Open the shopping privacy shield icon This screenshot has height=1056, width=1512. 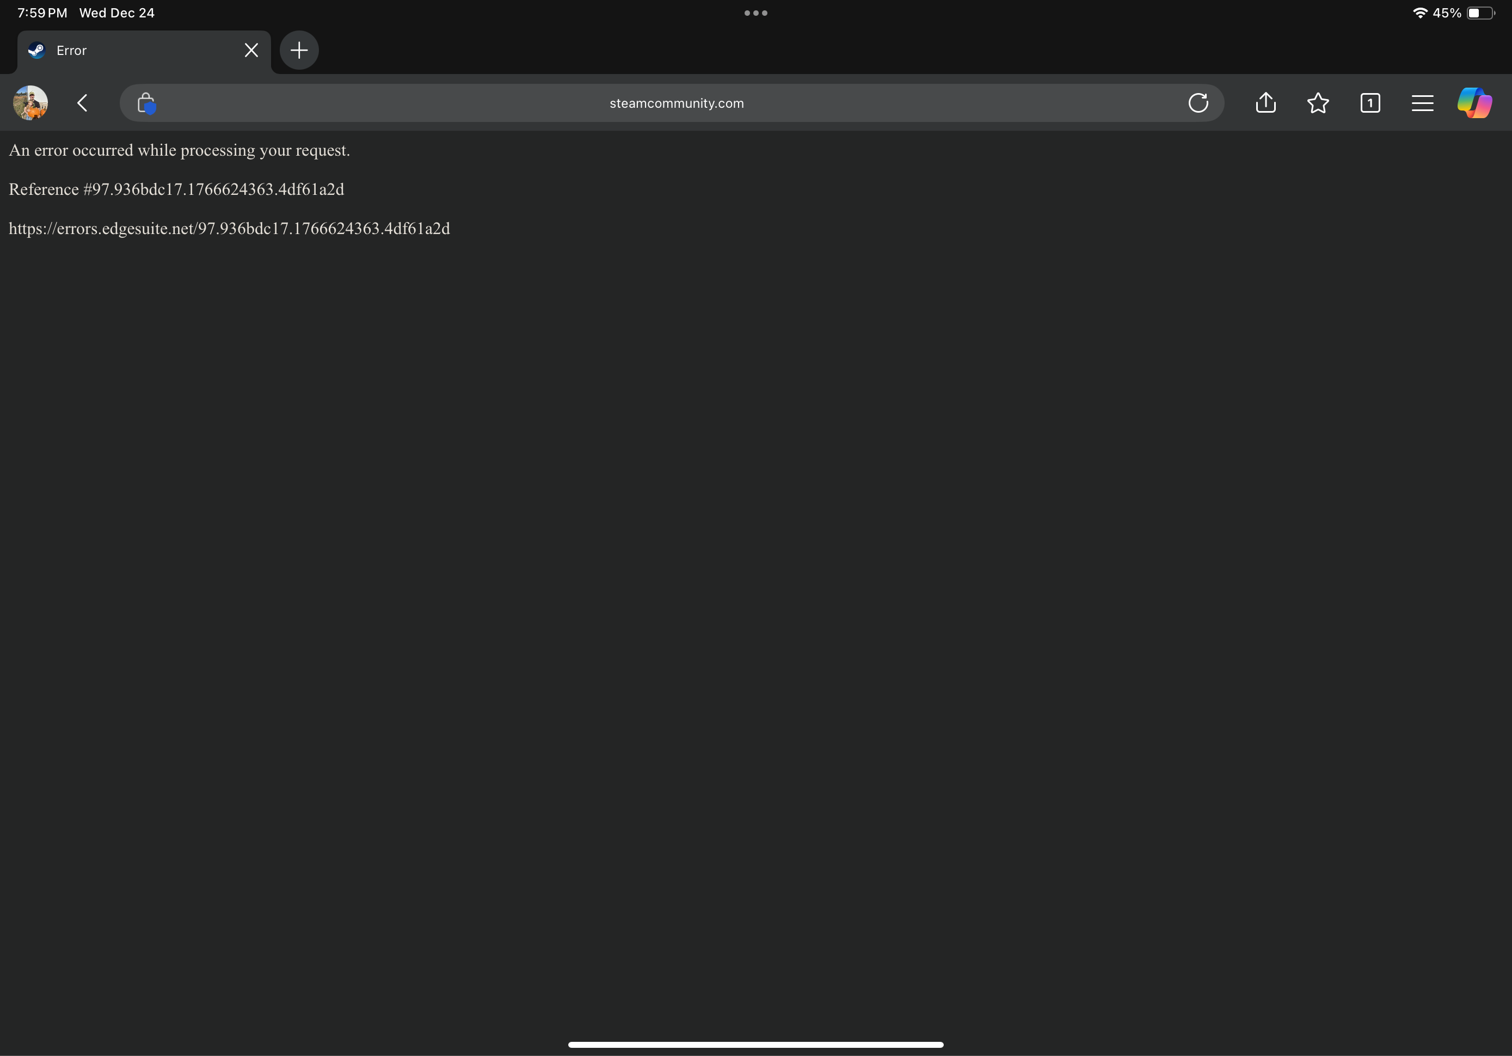pos(146,103)
